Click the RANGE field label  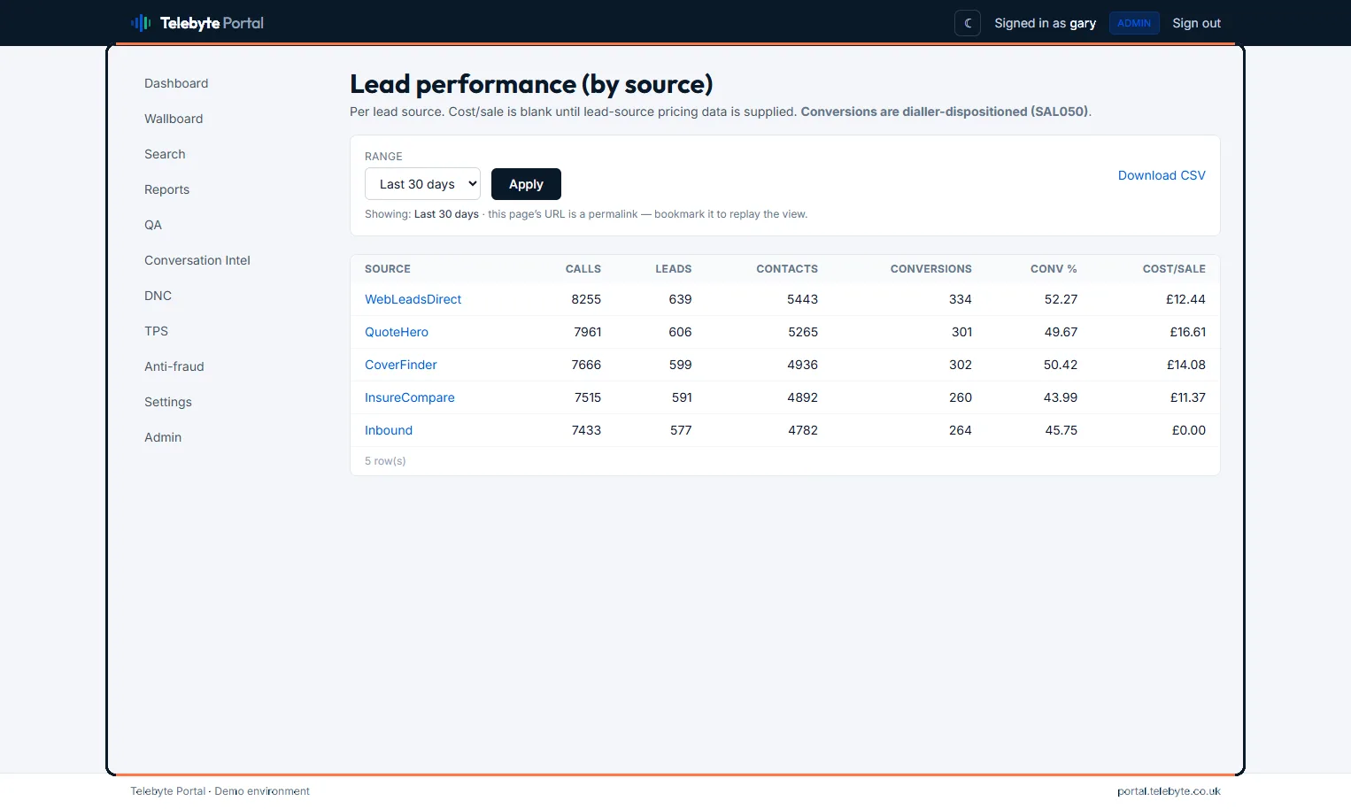pyautogui.click(x=383, y=157)
